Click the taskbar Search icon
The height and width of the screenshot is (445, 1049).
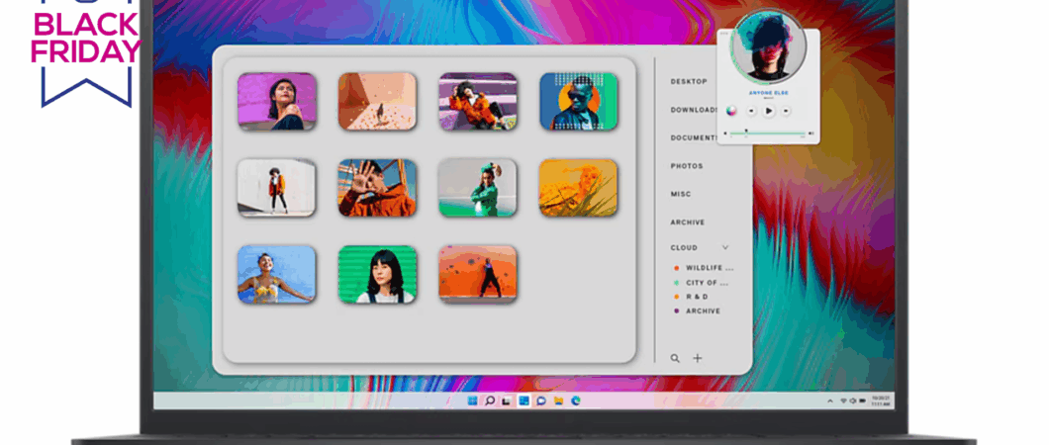(490, 400)
